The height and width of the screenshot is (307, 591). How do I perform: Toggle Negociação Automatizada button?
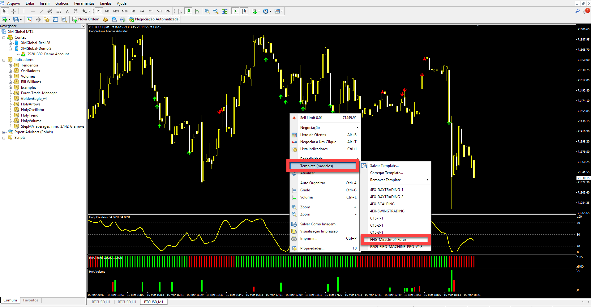154,19
